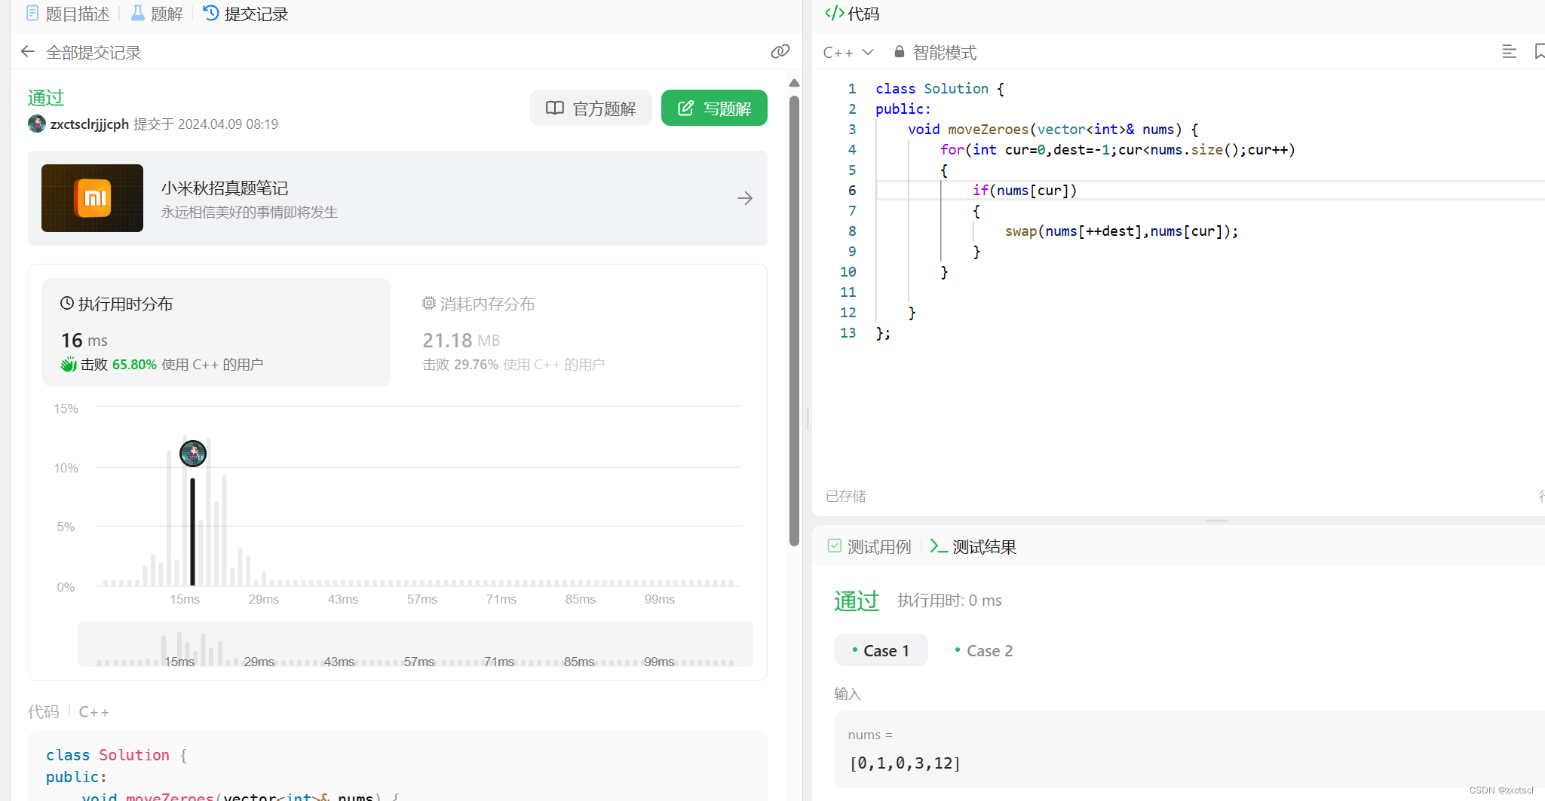Image resolution: width=1545 pixels, height=801 pixels.
Task: Click arrow on the Xiaomi promo card
Action: pyautogui.click(x=745, y=198)
